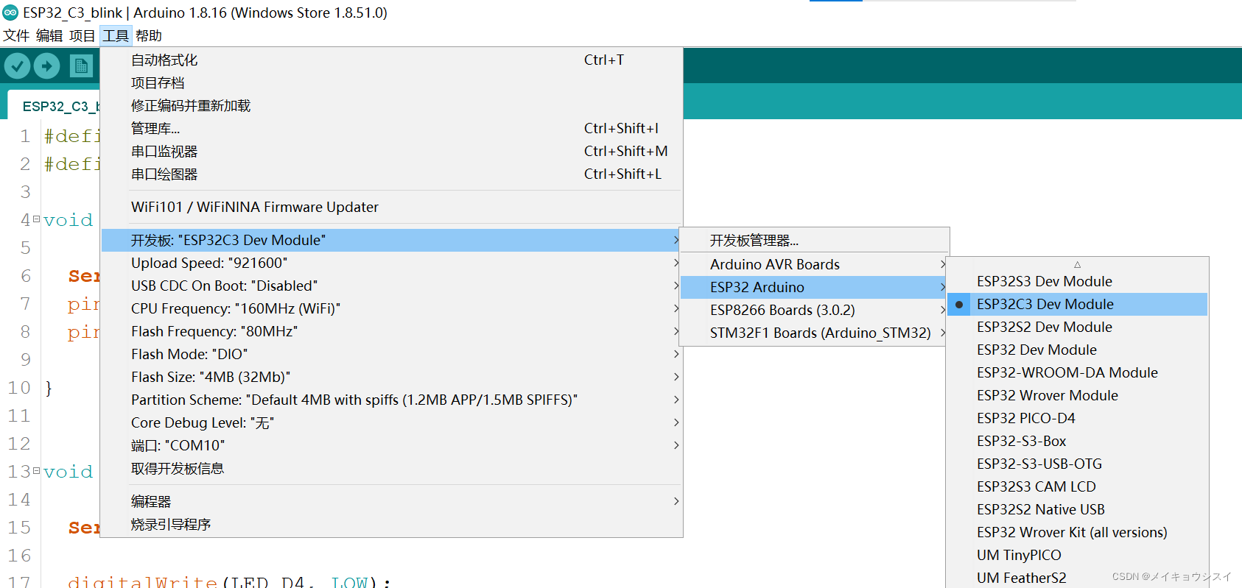Viewport: 1242px width, 588px height.
Task: Select ESP32 PICO-D4 board
Action: point(1077,418)
